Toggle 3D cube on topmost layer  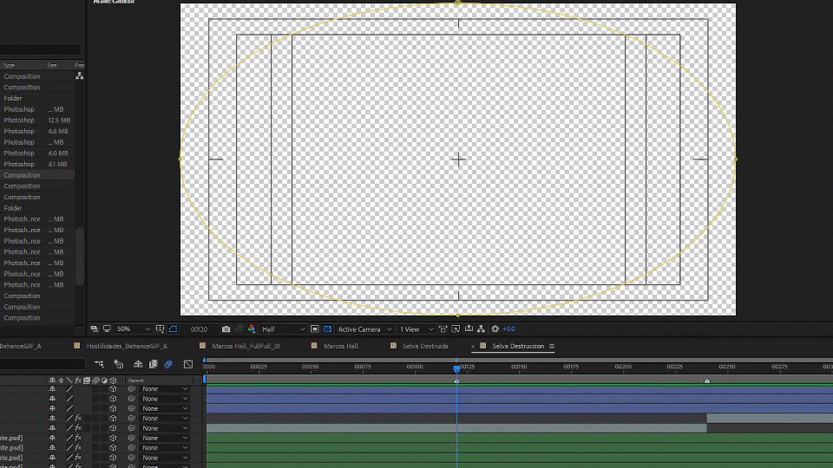113,389
